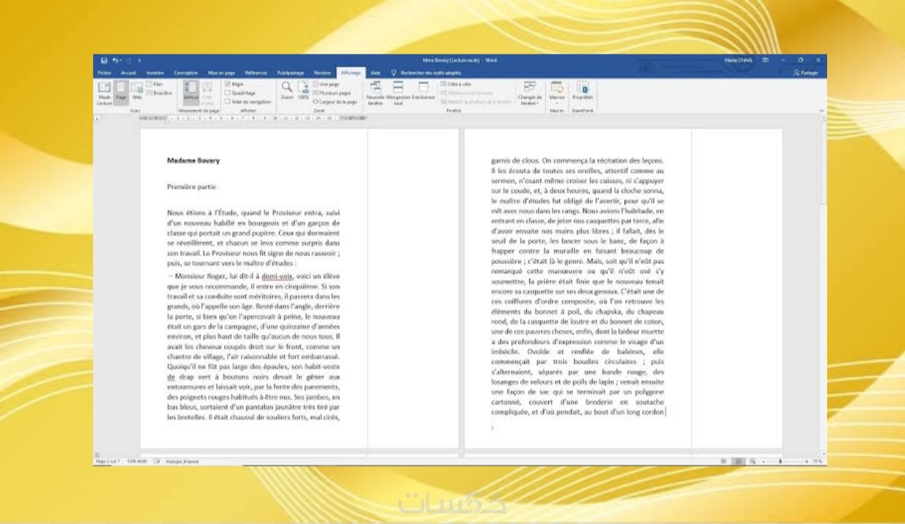Viewport: 905px width, 524px height.
Task: Open the Zoom magnifier dialog
Action: tap(287, 91)
